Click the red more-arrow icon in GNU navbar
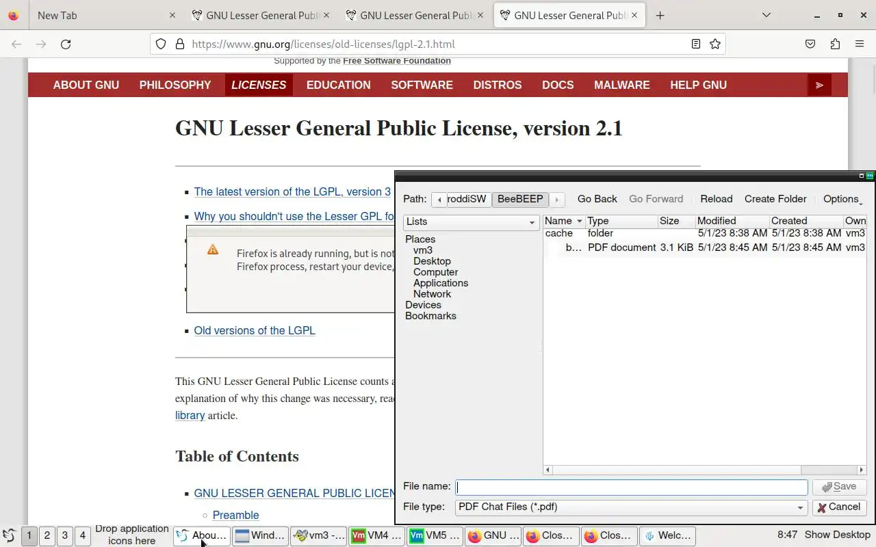Screen dimensions: 876x547 pyautogui.click(x=819, y=85)
